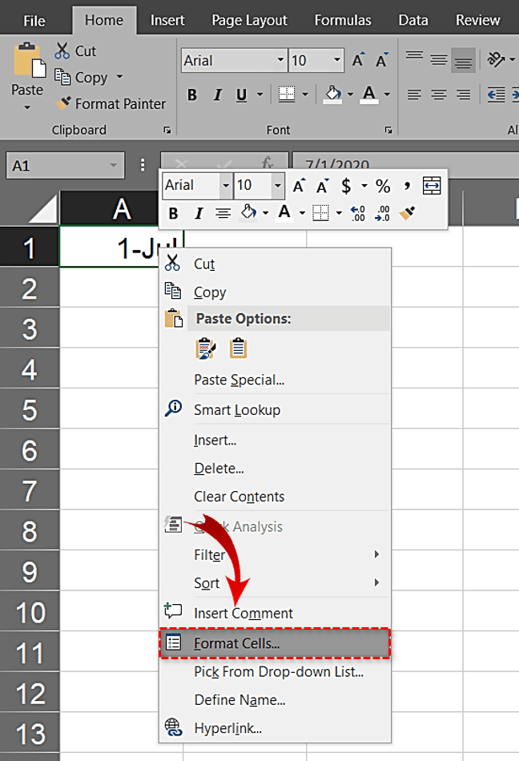Image resolution: width=519 pixels, height=761 pixels.
Task: Click the Format Painter icon in the ribbon
Action: (x=63, y=104)
